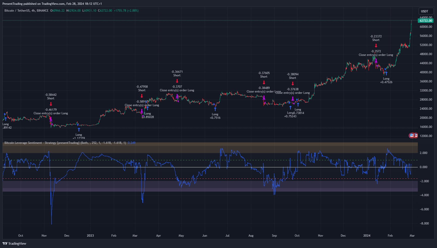This screenshot has width=437, height=248.
Task: Click the red Short arrow under -0.37605
Action: [264, 82]
